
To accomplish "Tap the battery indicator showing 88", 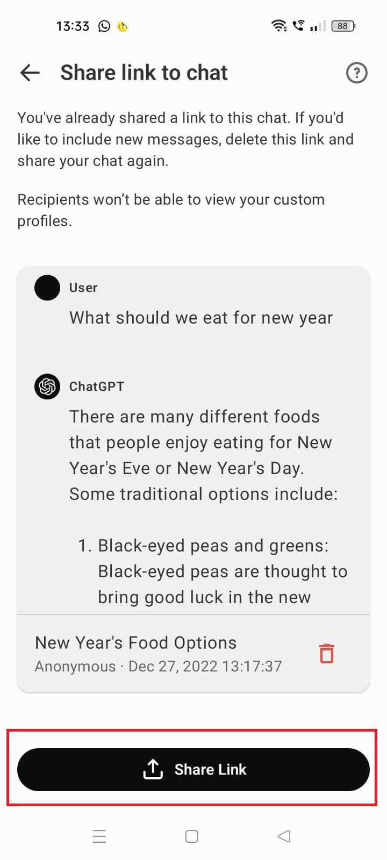I will pos(343,26).
